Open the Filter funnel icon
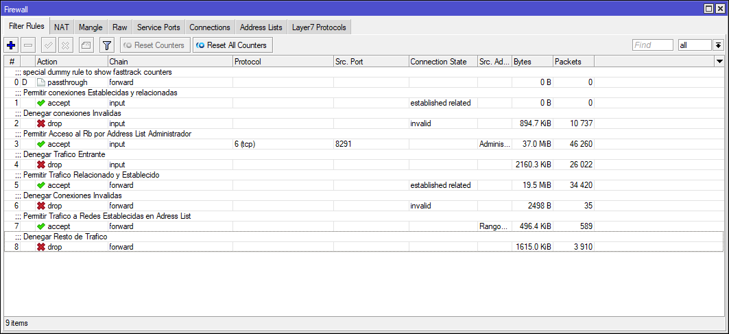 point(106,45)
